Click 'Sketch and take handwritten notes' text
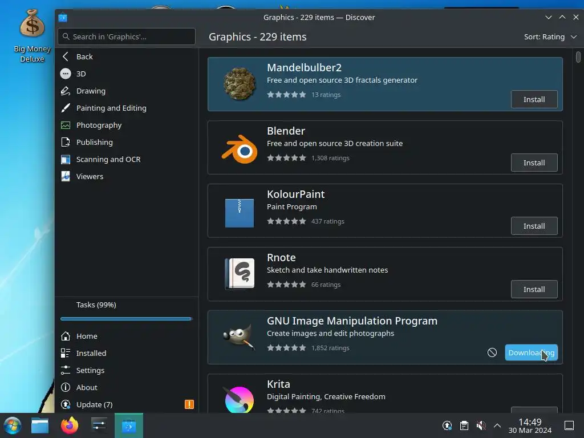 (327, 270)
